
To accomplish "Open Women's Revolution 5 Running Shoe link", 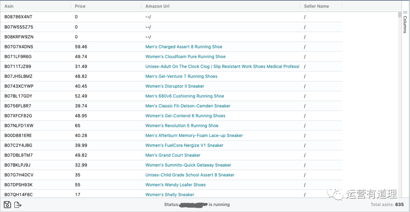I will (x=182, y=126).
